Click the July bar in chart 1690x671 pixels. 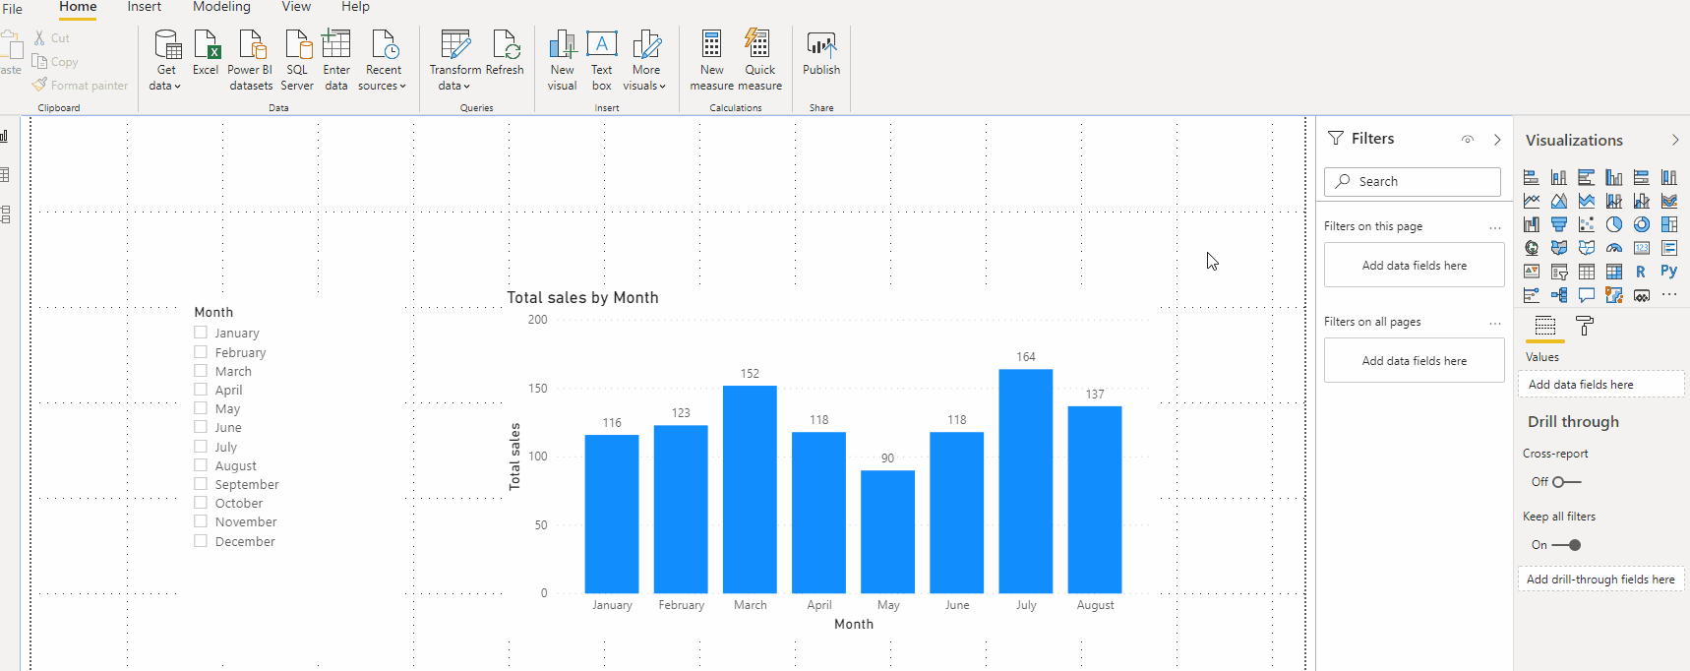(x=1026, y=481)
